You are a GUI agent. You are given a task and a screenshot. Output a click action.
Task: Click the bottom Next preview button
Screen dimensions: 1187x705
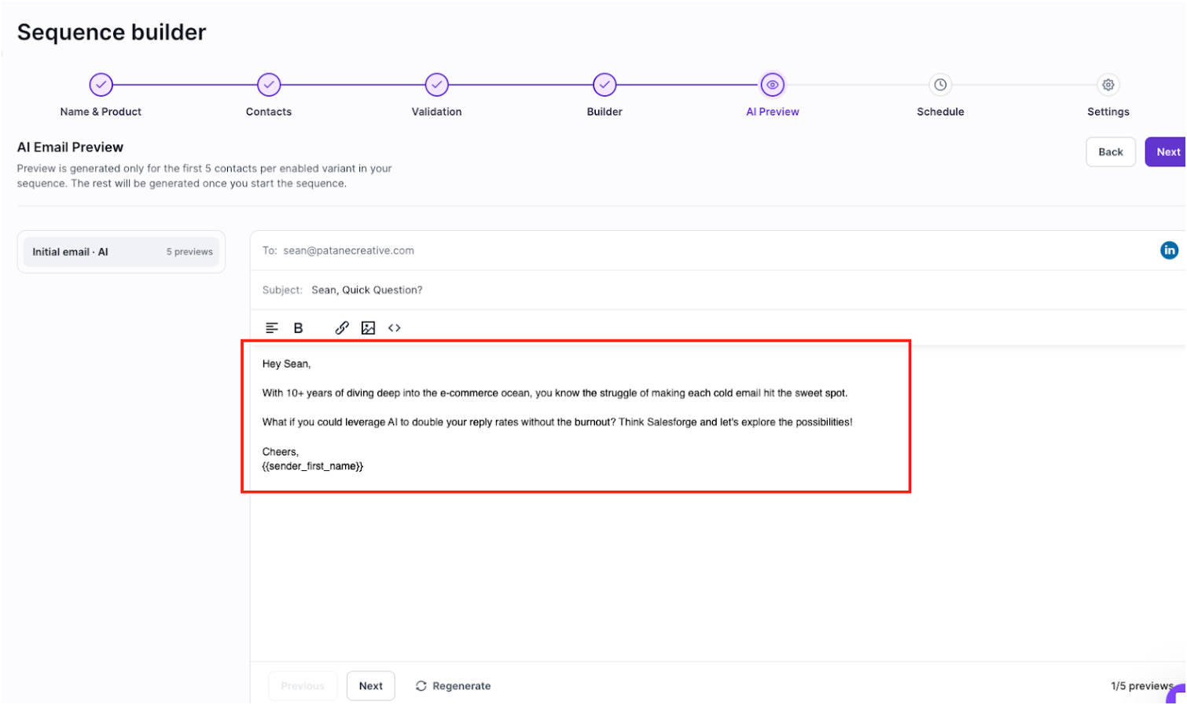371,686
